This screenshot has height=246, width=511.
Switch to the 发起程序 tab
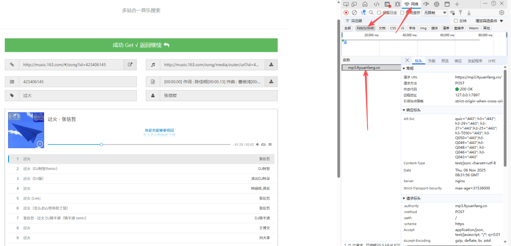tap(475, 61)
